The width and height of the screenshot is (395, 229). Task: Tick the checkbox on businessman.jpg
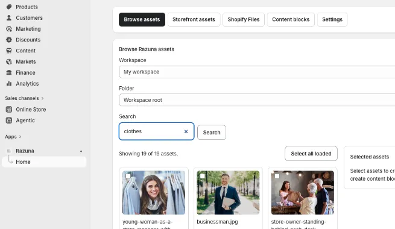coord(203,176)
